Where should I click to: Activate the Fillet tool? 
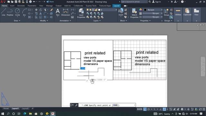tap(45, 14)
